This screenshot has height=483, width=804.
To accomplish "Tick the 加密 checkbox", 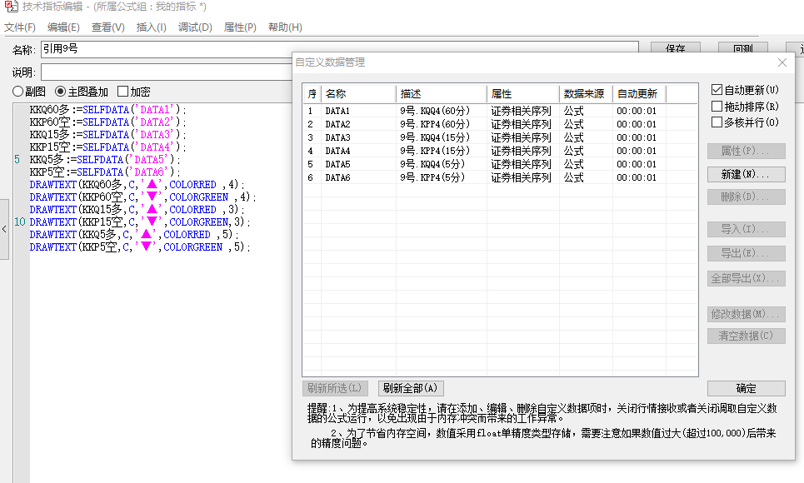I will (123, 92).
